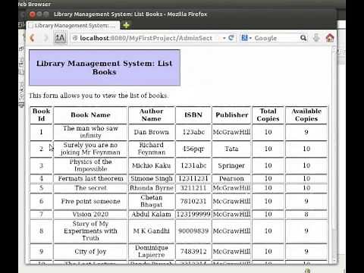
Task: Click ISBN '456pqr'
Action: point(193,149)
